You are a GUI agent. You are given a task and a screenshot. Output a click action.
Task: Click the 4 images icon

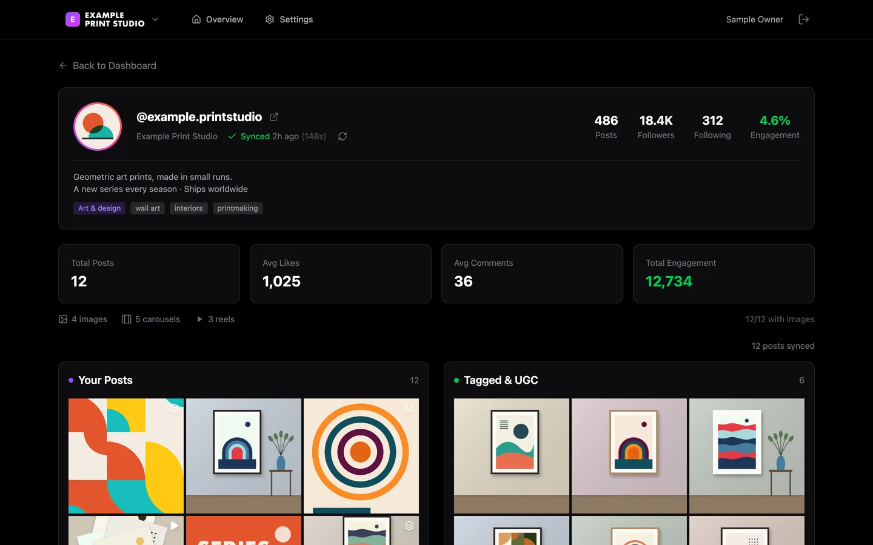pos(63,319)
